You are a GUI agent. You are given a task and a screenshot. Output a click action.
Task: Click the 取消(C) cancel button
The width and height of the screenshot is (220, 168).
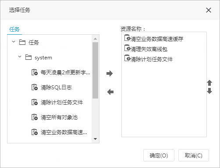point(194,155)
